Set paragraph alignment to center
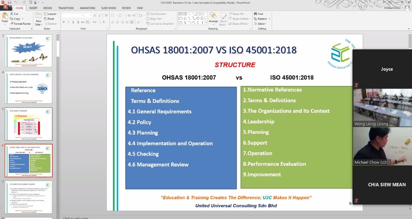The width and height of the screenshot is (412, 219). [117, 22]
